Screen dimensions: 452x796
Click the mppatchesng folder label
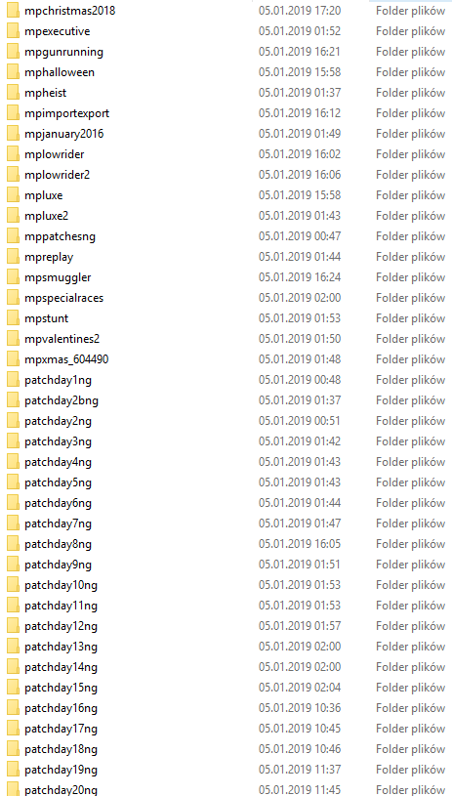click(60, 236)
